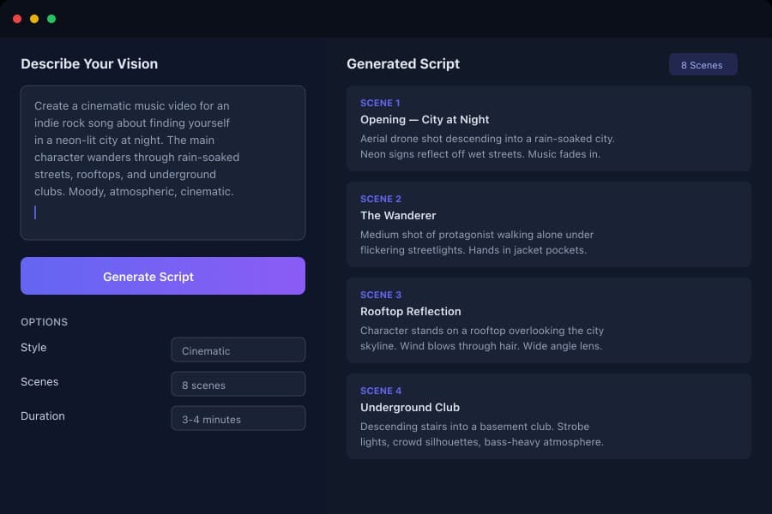Open the Style dropdown showing Cinematic

pos(238,350)
